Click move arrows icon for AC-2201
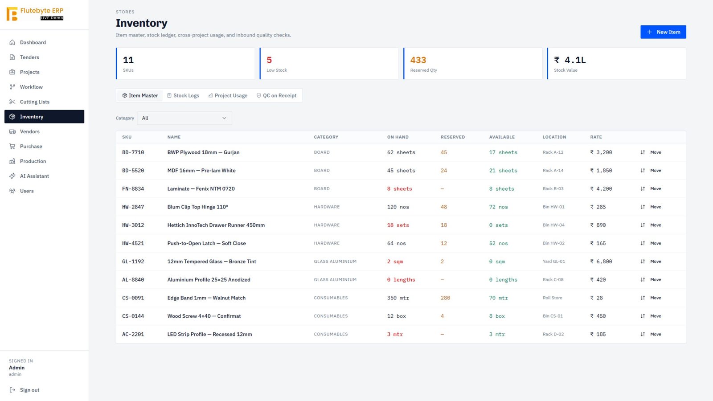713x401 pixels. (643, 334)
